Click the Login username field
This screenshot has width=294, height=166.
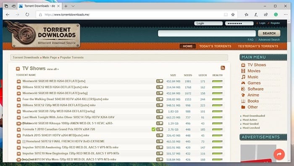click(x=208, y=23)
